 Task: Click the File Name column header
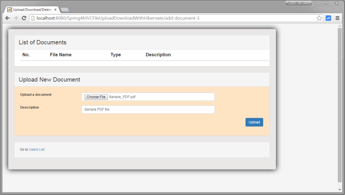point(61,55)
